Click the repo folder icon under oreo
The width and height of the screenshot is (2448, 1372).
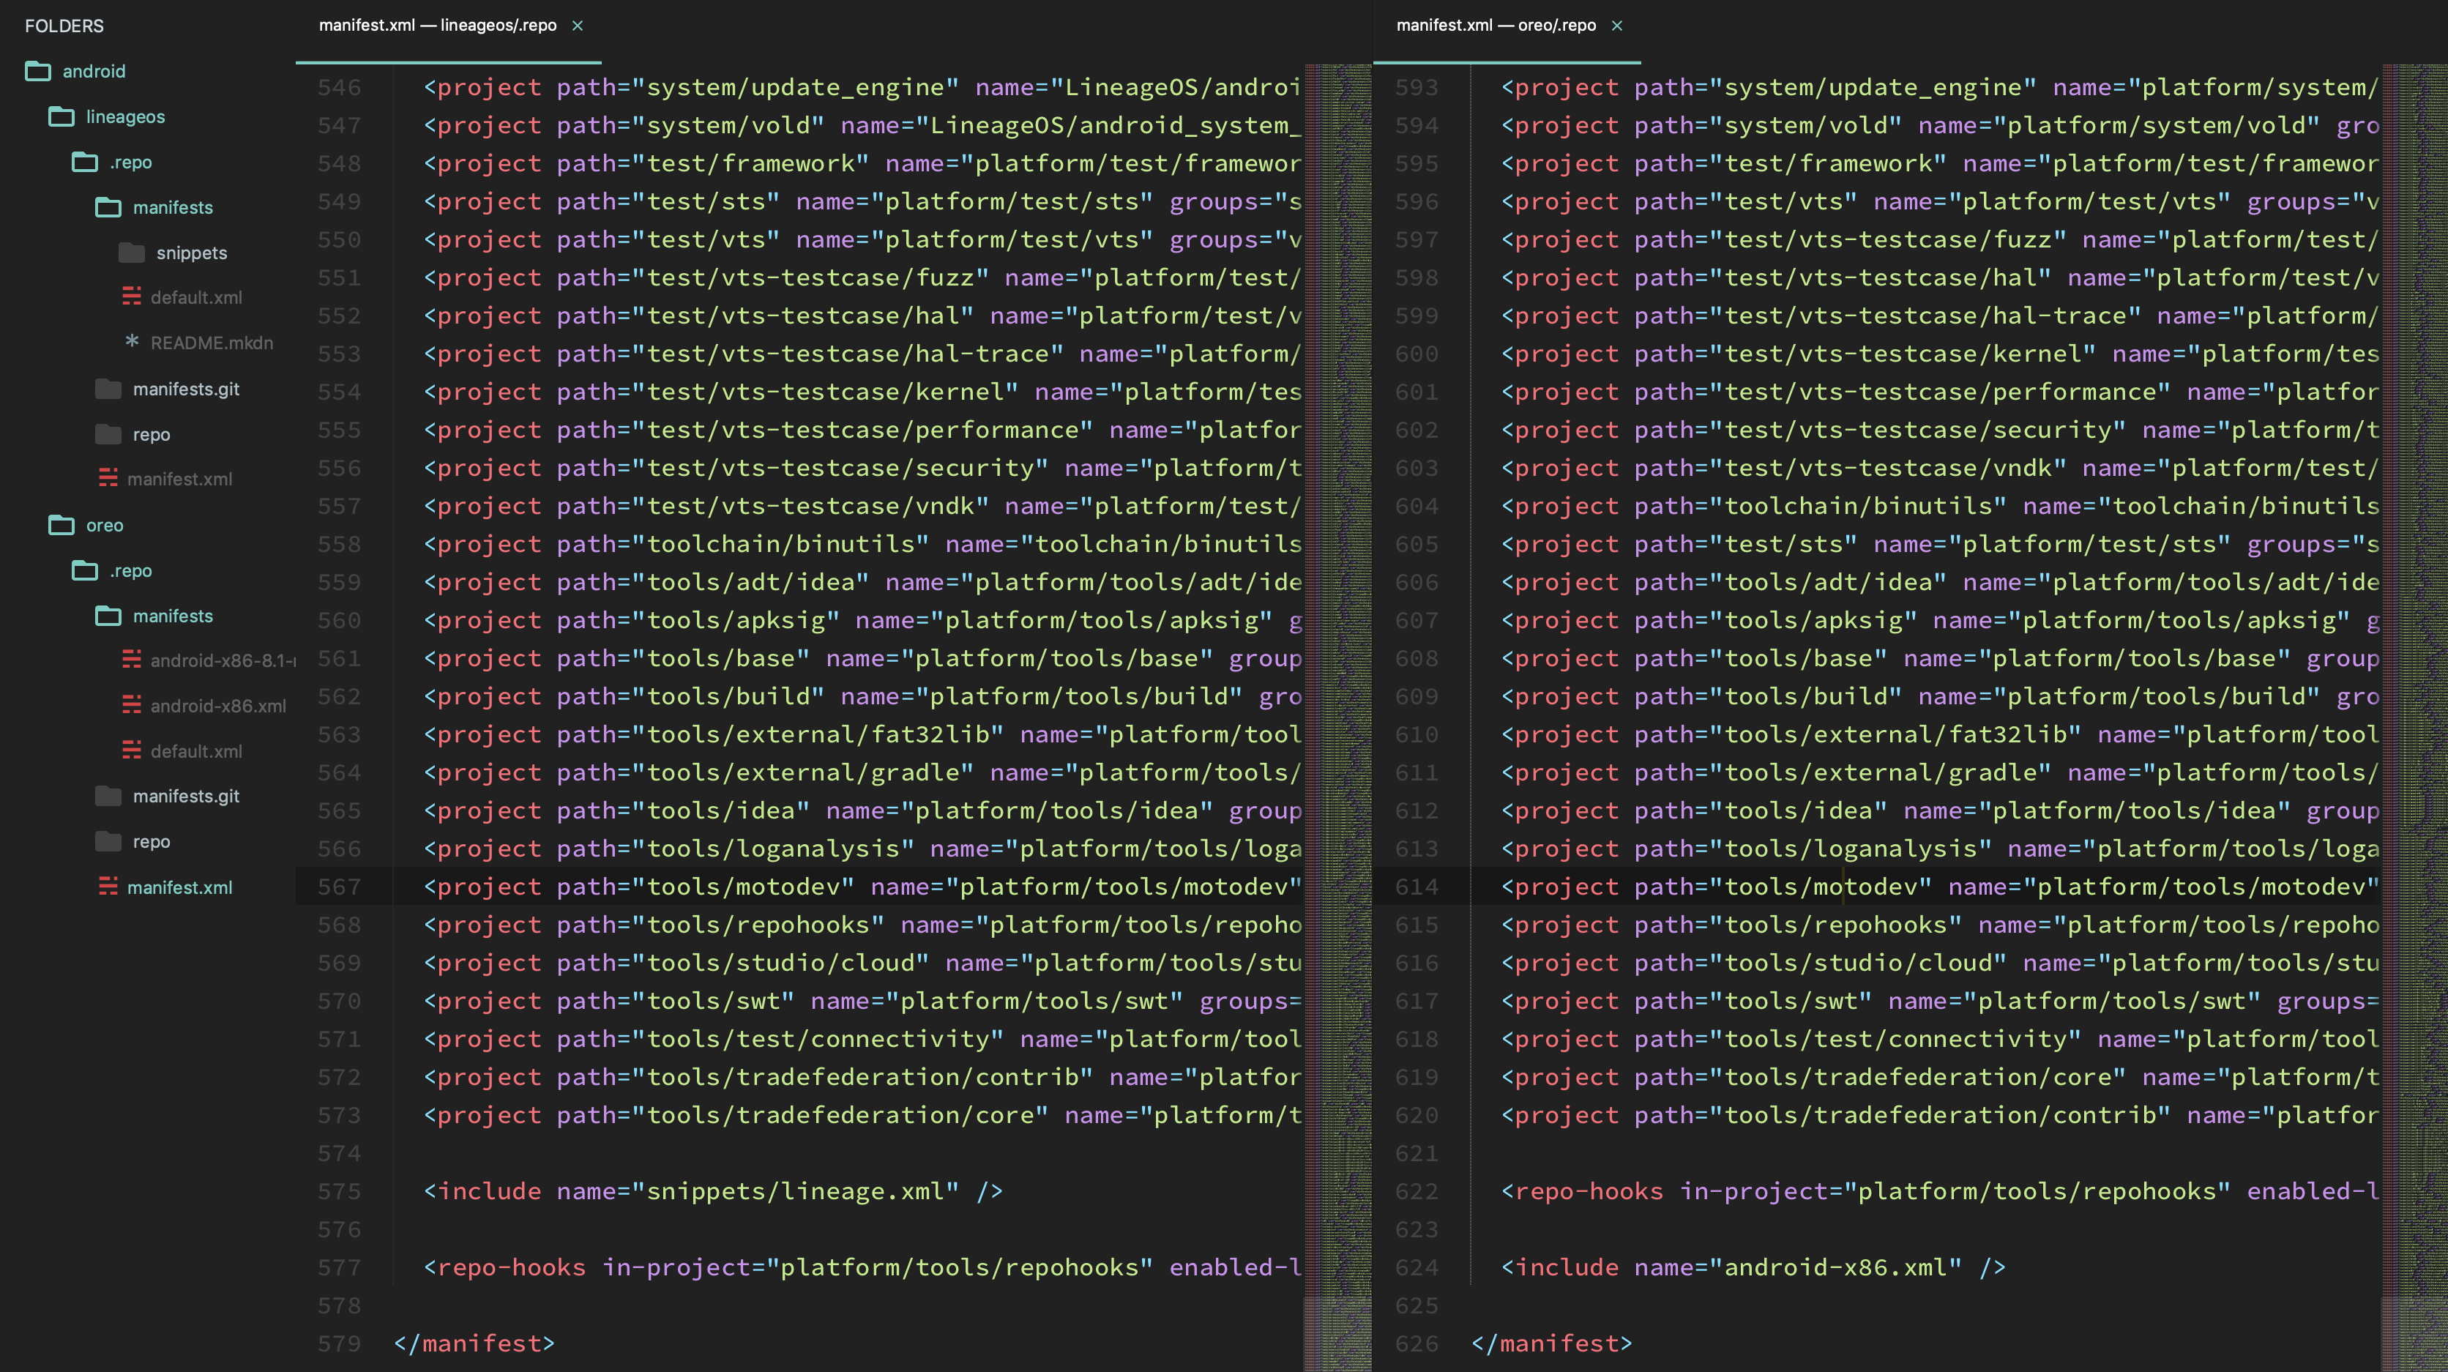point(108,842)
